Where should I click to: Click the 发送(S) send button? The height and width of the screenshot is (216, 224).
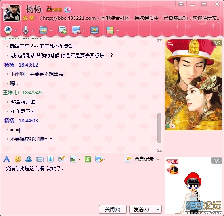pos(141,210)
